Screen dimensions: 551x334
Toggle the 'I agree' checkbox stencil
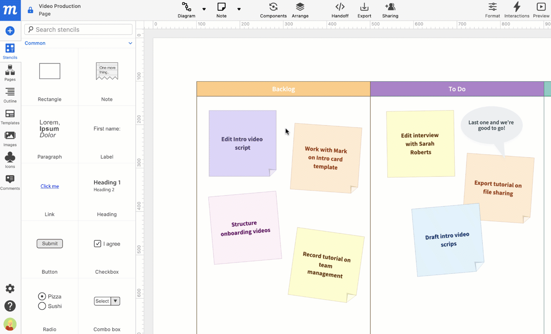(x=97, y=244)
